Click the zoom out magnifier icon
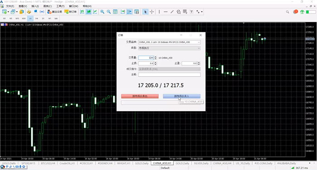The height and width of the screenshot is (170, 317). [109, 12]
